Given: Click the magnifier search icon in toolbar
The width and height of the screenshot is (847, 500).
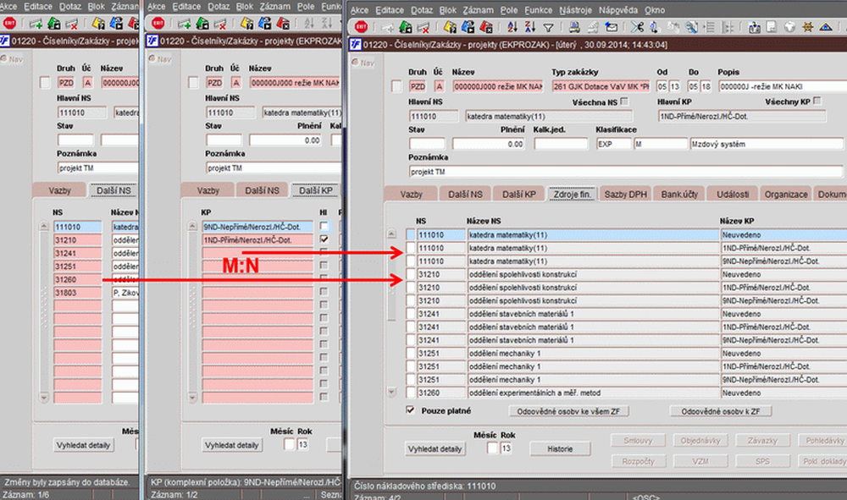Looking at the screenshot, I should coord(691,26).
